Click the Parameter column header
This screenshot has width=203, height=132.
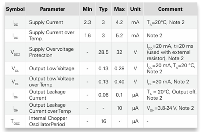coord(52,9)
